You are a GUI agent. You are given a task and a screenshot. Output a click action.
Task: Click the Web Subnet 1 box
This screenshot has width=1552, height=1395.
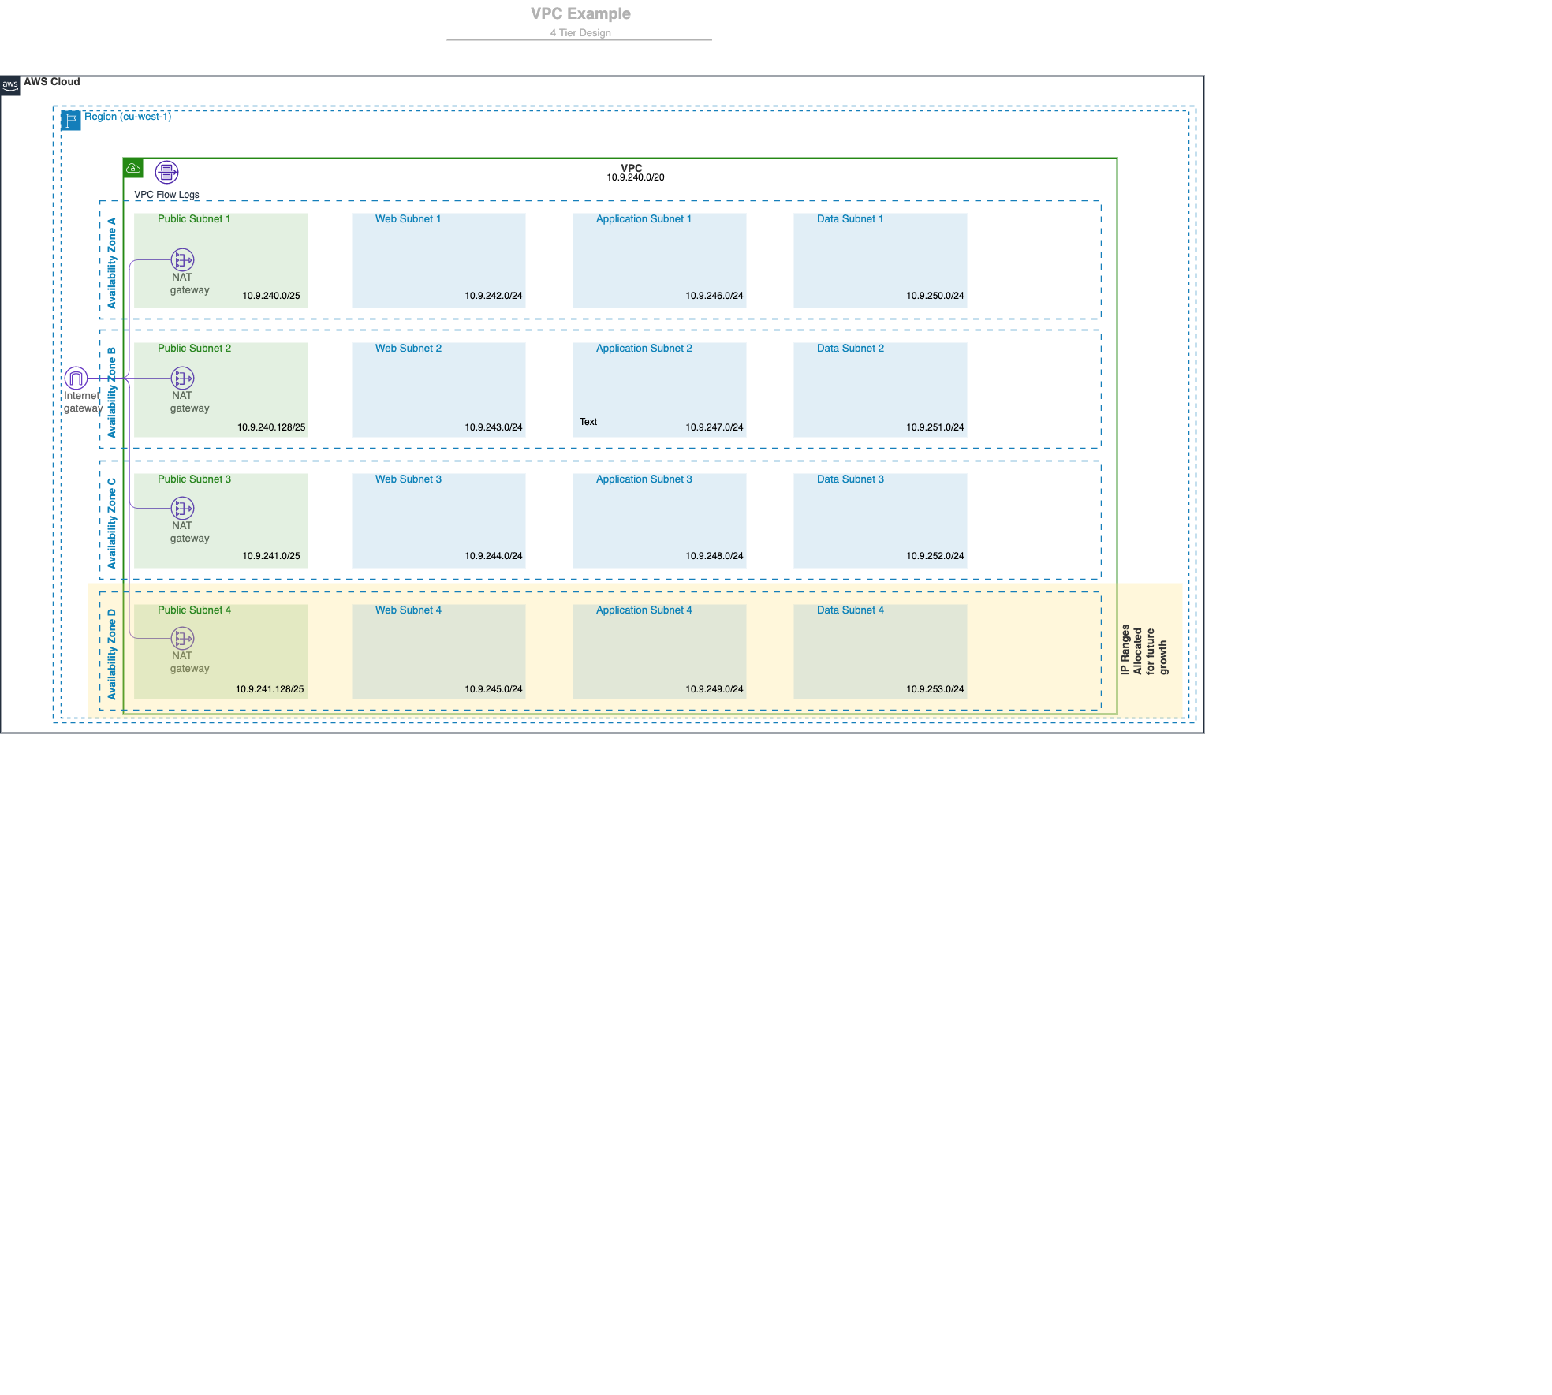pyautogui.click(x=438, y=260)
